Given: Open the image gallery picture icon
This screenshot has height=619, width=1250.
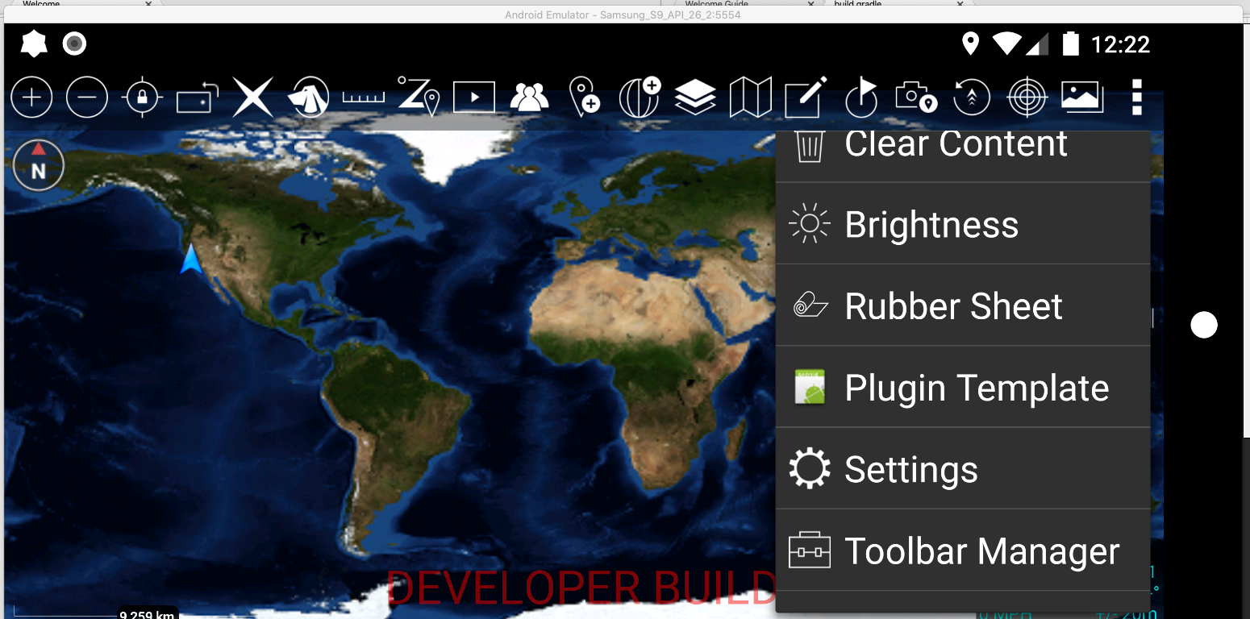Looking at the screenshot, I should tap(1082, 98).
